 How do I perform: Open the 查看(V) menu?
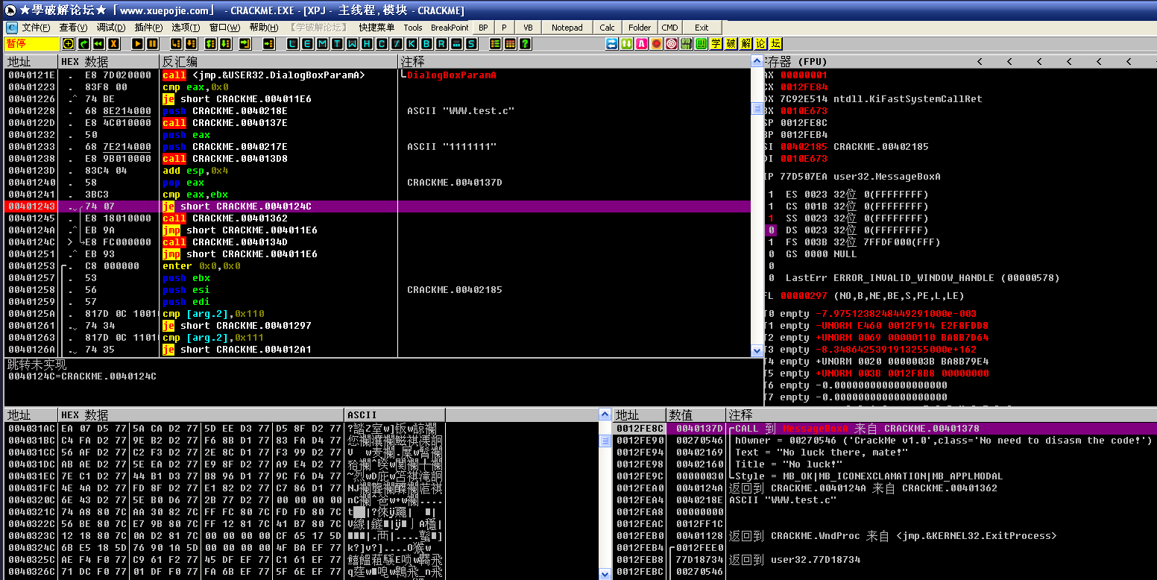[x=73, y=28]
